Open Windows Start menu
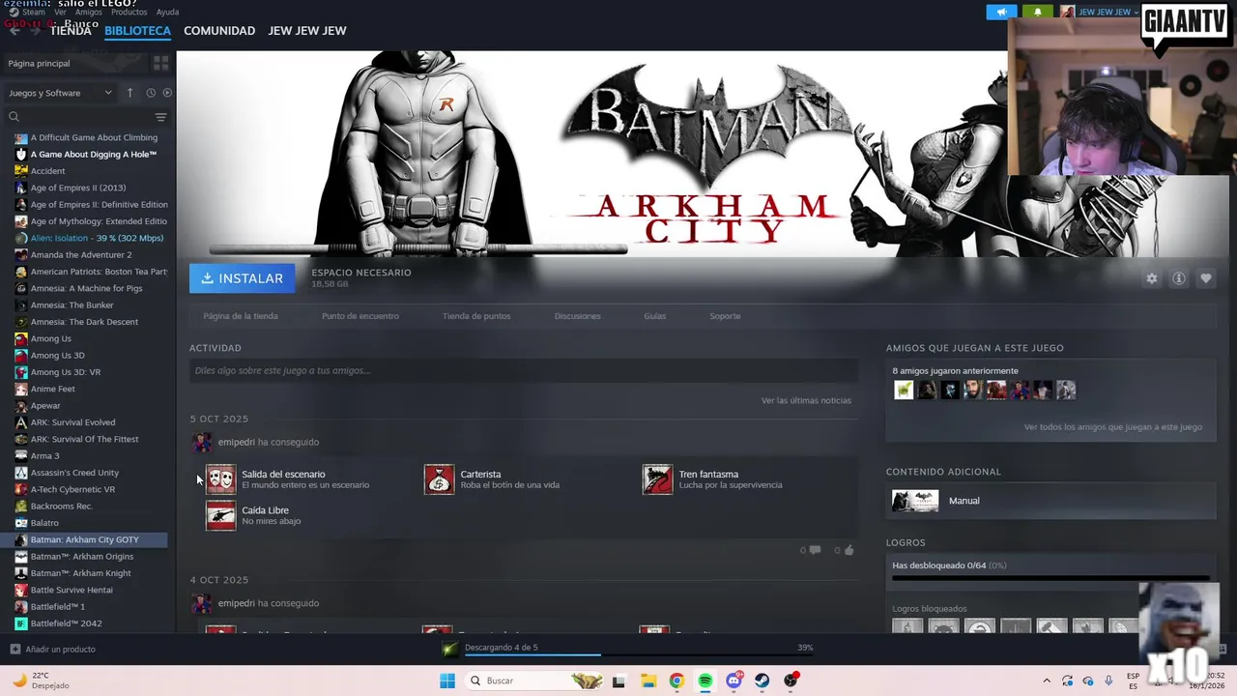Image resolution: width=1237 pixels, height=696 pixels. 446,681
